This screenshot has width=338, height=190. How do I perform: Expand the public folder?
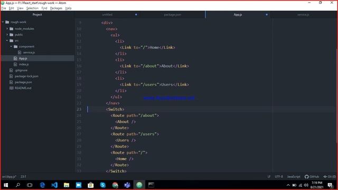[x=7, y=35]
